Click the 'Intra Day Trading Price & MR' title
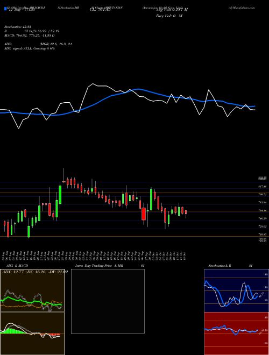This screenshot has width=269, height=355. pyautogui.click(x=99, y=266)
